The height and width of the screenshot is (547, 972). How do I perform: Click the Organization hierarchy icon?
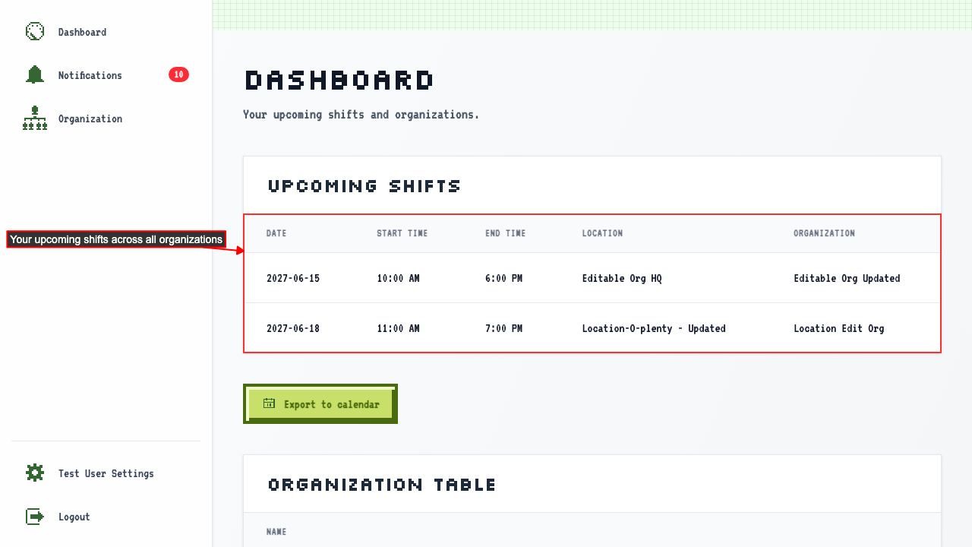35,119
